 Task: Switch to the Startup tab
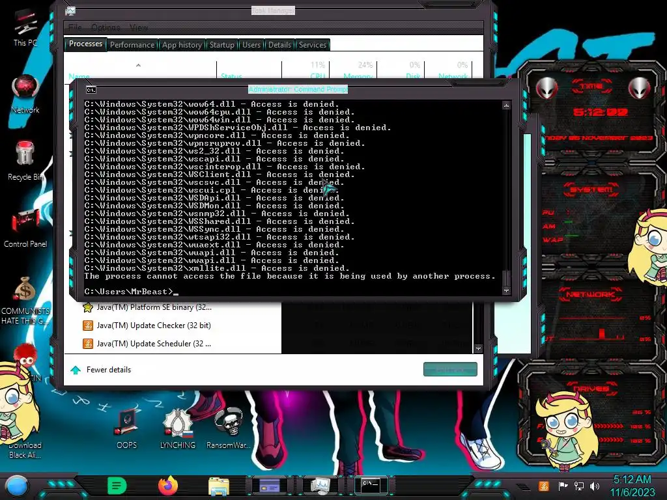221,45
